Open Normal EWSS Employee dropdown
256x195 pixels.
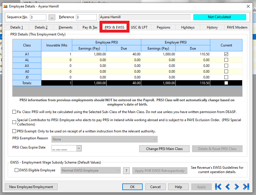(91, 170)
